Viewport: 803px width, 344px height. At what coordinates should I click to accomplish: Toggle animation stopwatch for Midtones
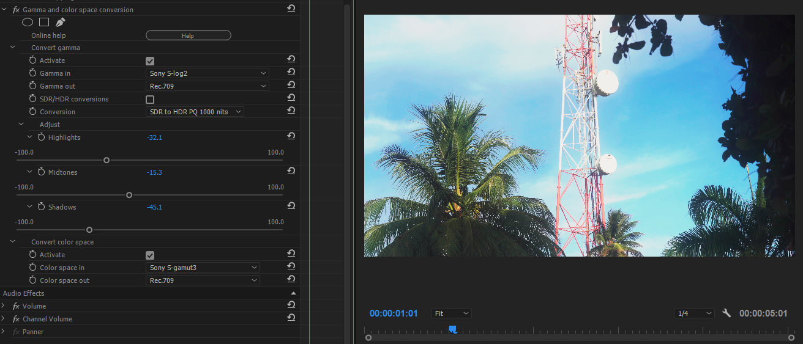[42, 172]
